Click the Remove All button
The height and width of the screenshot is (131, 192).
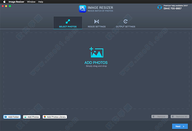[x=180, y=117]
